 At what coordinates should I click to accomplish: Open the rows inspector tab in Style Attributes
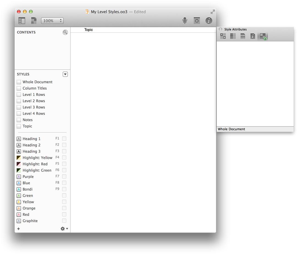243,36
